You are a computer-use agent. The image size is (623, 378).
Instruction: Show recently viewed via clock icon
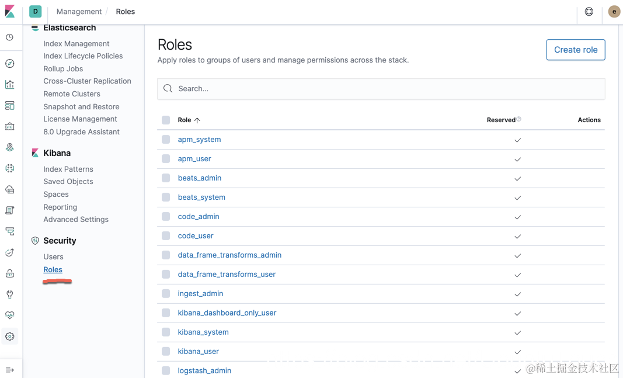[10, 37]
